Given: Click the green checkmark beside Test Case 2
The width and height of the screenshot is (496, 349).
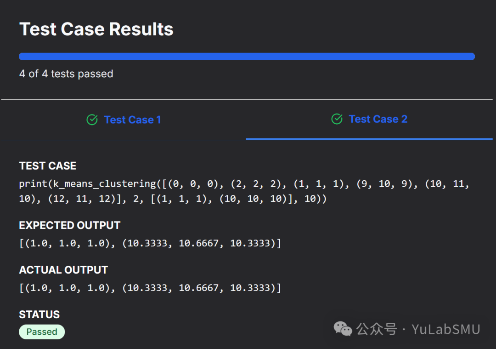Looking at the screenshot, I should (337, 119).
